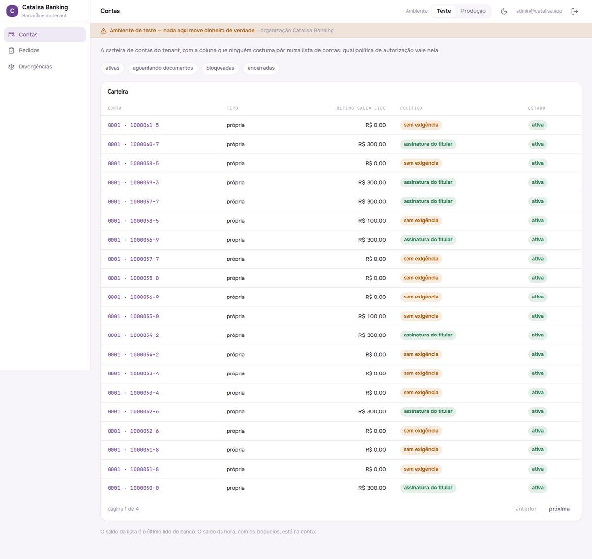Screen dimensions: 592x559
Task: Open account 1000058-5 with R$ 100,00 balance
Action: click(x=133, y=221)
